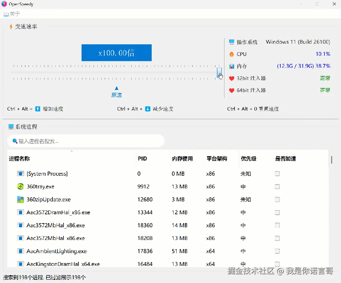Open the 关于 (About) menu
The image size is (341, 283).
[12, 14]
